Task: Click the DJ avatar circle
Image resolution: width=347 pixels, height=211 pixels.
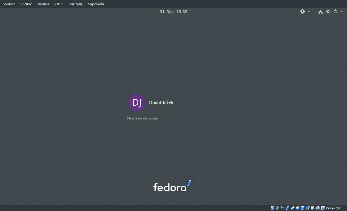Action: coord(137,102)
